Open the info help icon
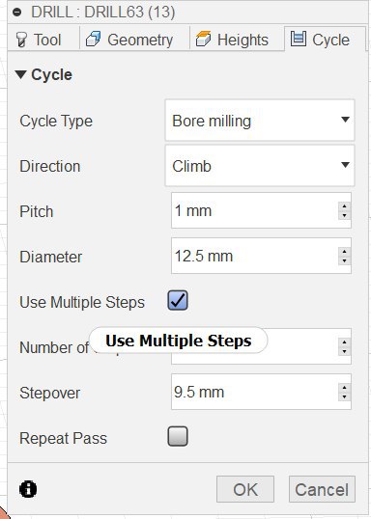This screenshot has height=519, width=371. (x=28, y=489)
